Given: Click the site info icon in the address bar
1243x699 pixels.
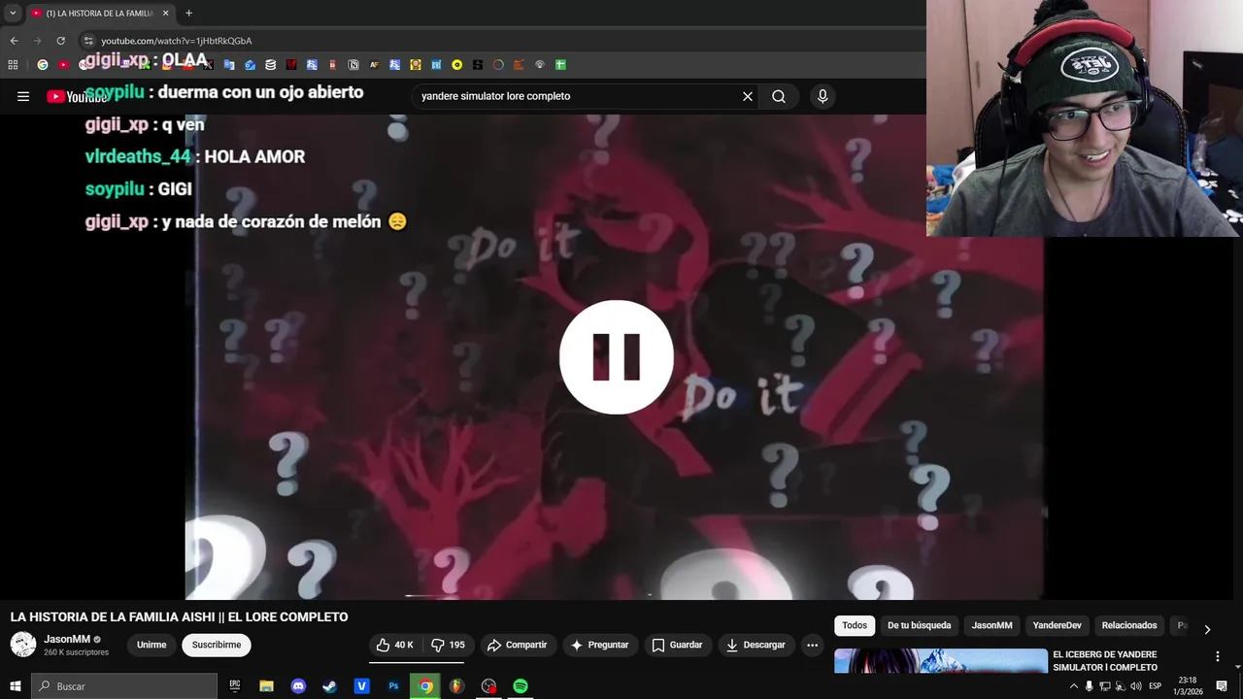Looking at the screenshot, I should (x=88, y=41).
